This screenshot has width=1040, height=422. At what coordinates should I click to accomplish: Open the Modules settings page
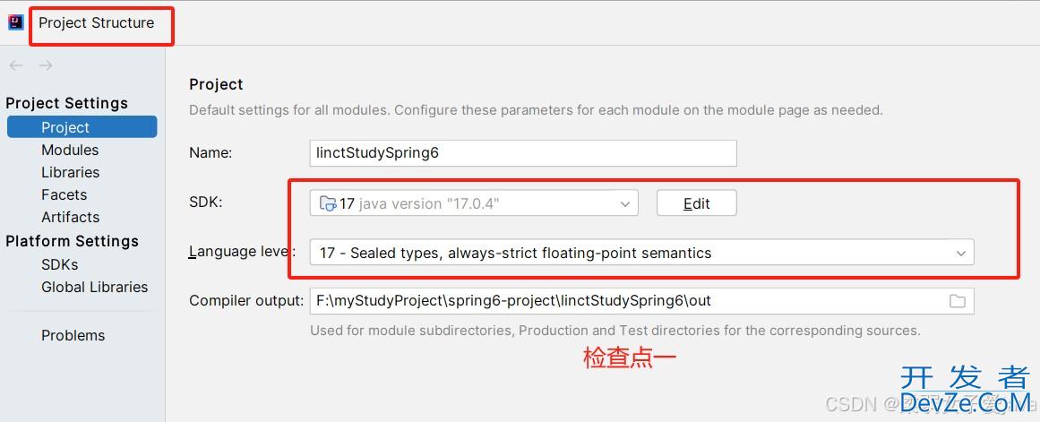click(70, 150)
